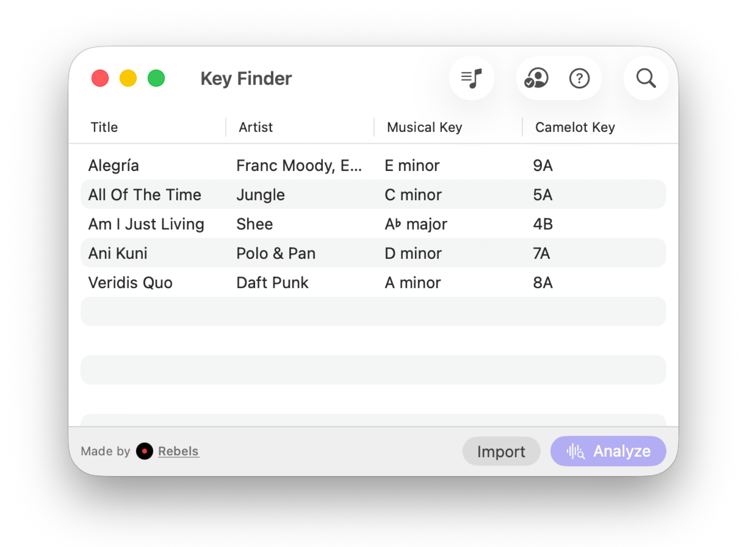Click the green fullscreen window button

pyautogui.click(x=156, y=78)
